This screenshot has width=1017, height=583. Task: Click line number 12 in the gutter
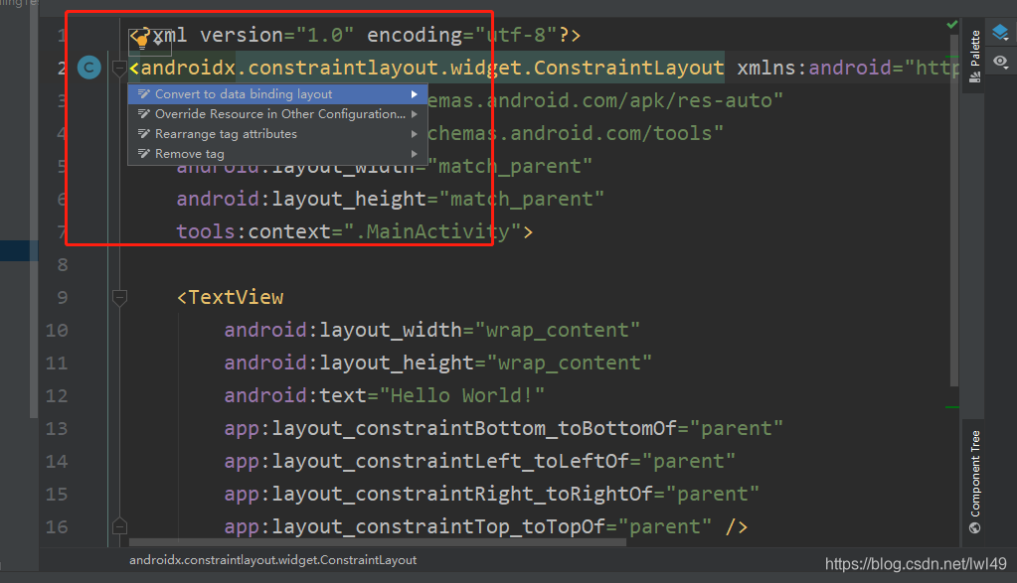(57, 396)
